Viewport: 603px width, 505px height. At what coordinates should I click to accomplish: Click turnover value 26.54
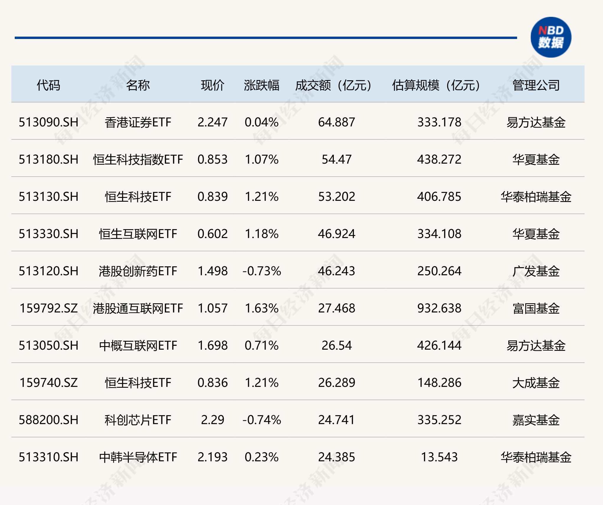coord(336,346)
